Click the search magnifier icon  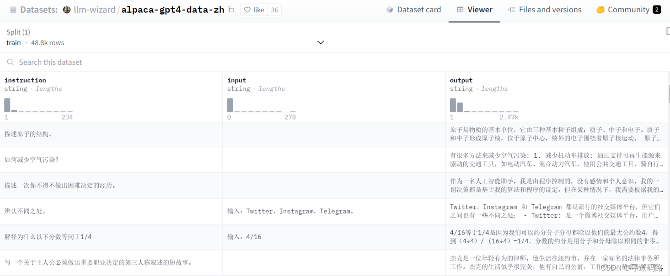[x=10, y=62]
